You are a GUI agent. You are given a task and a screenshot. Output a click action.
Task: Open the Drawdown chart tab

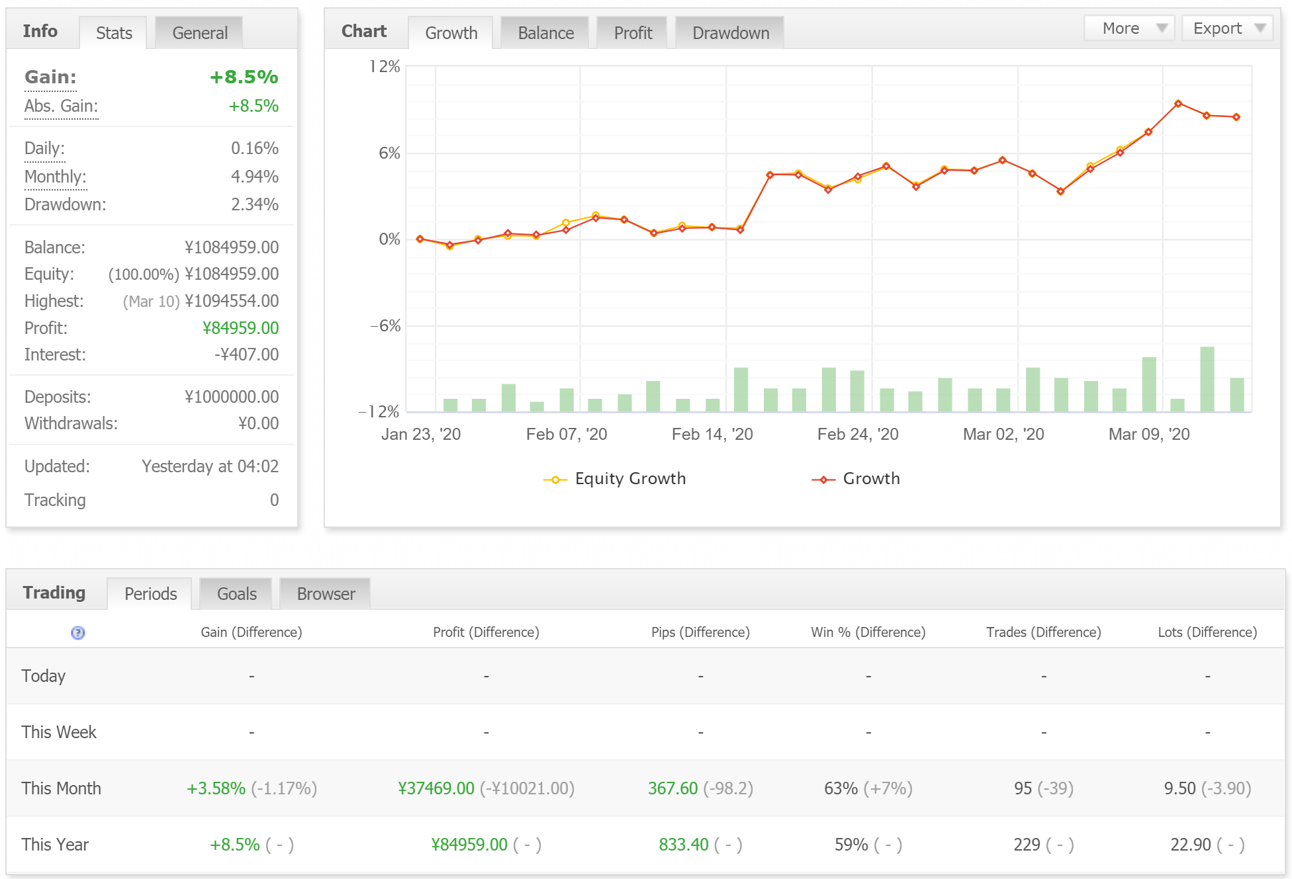tap(730, 33)
